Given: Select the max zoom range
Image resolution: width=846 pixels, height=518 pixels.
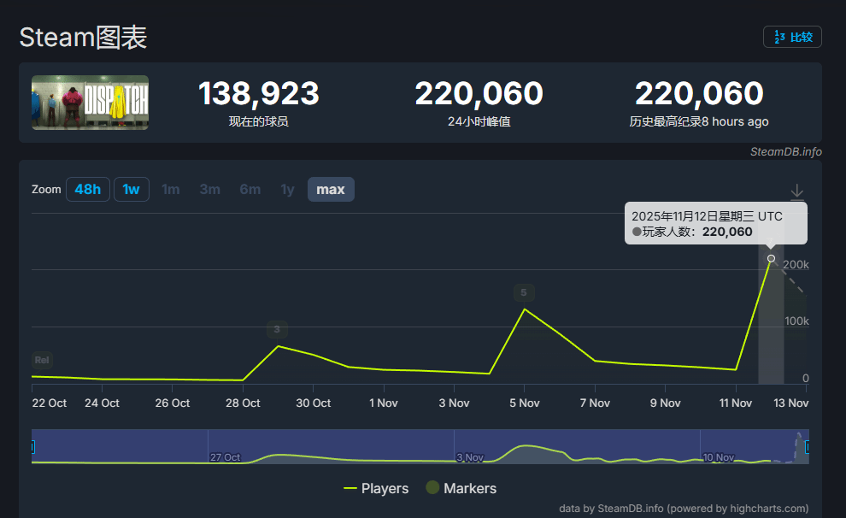Looking at the screenshot, I should pos(331,189).
